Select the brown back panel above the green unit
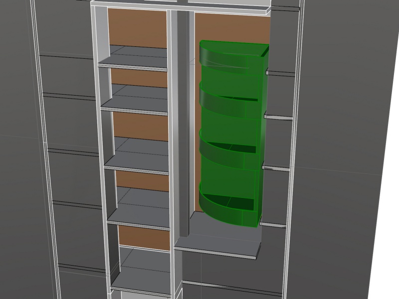The height and width of the screenshot is (299, 399). click(232, 27)
